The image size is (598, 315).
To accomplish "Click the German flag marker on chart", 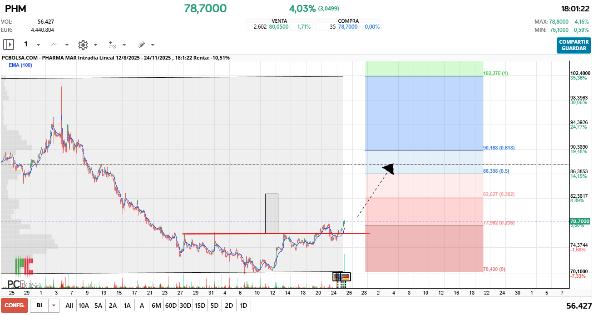I will [x=345, y=276].
